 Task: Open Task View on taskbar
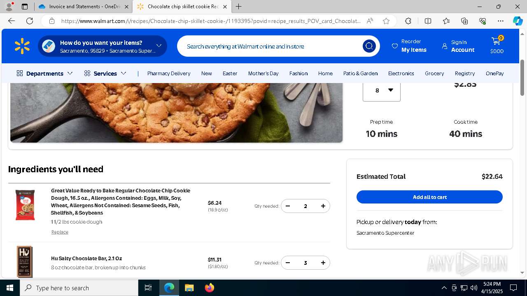[x=148, y=288]
